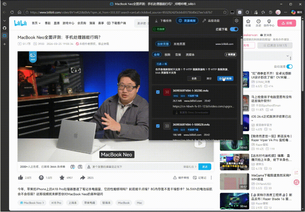This screenshot has width=305, height=212.
Task: Uncheck the 36993697494-1-30280.m4s resource checkbox
Action: pos(158,92)
